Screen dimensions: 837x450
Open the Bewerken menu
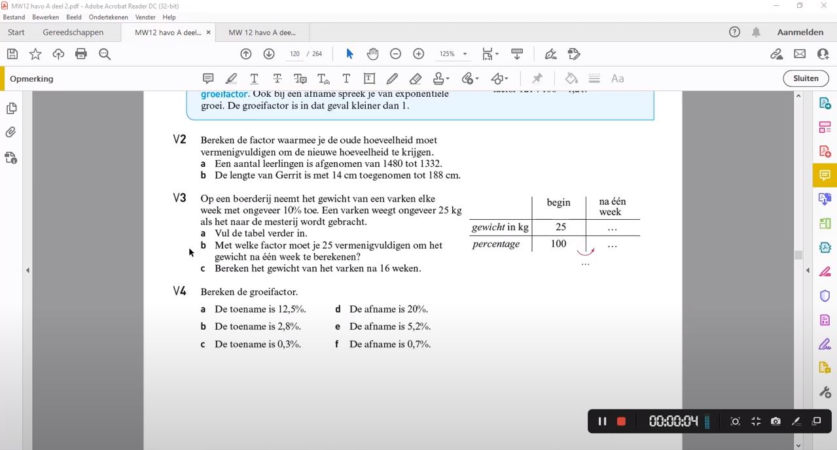coord(45,17)
